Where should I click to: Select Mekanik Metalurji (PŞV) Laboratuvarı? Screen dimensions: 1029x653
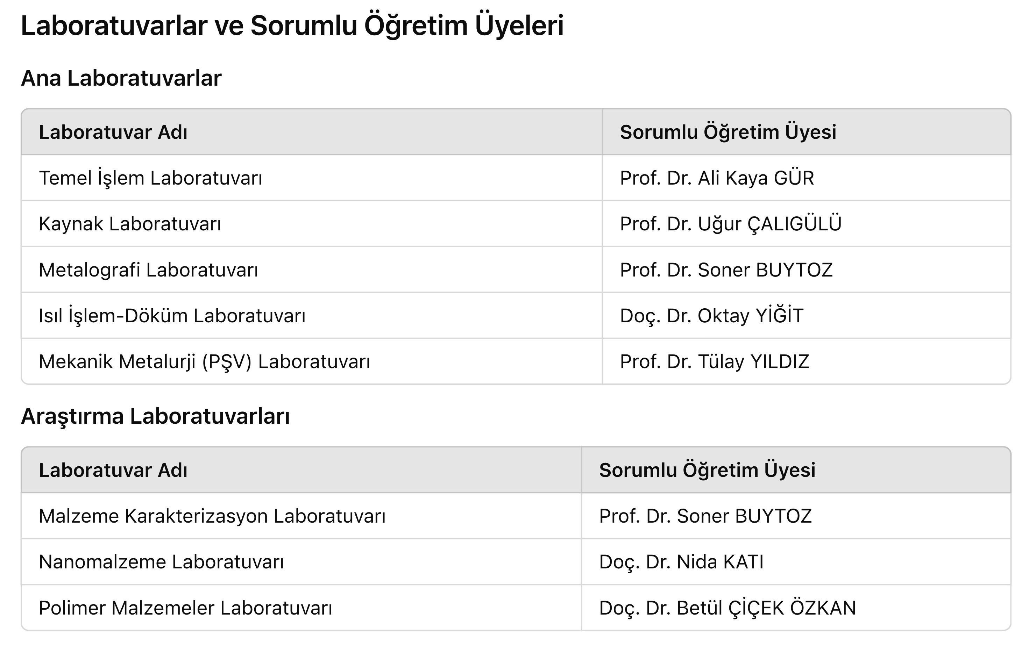coord(205,362)
